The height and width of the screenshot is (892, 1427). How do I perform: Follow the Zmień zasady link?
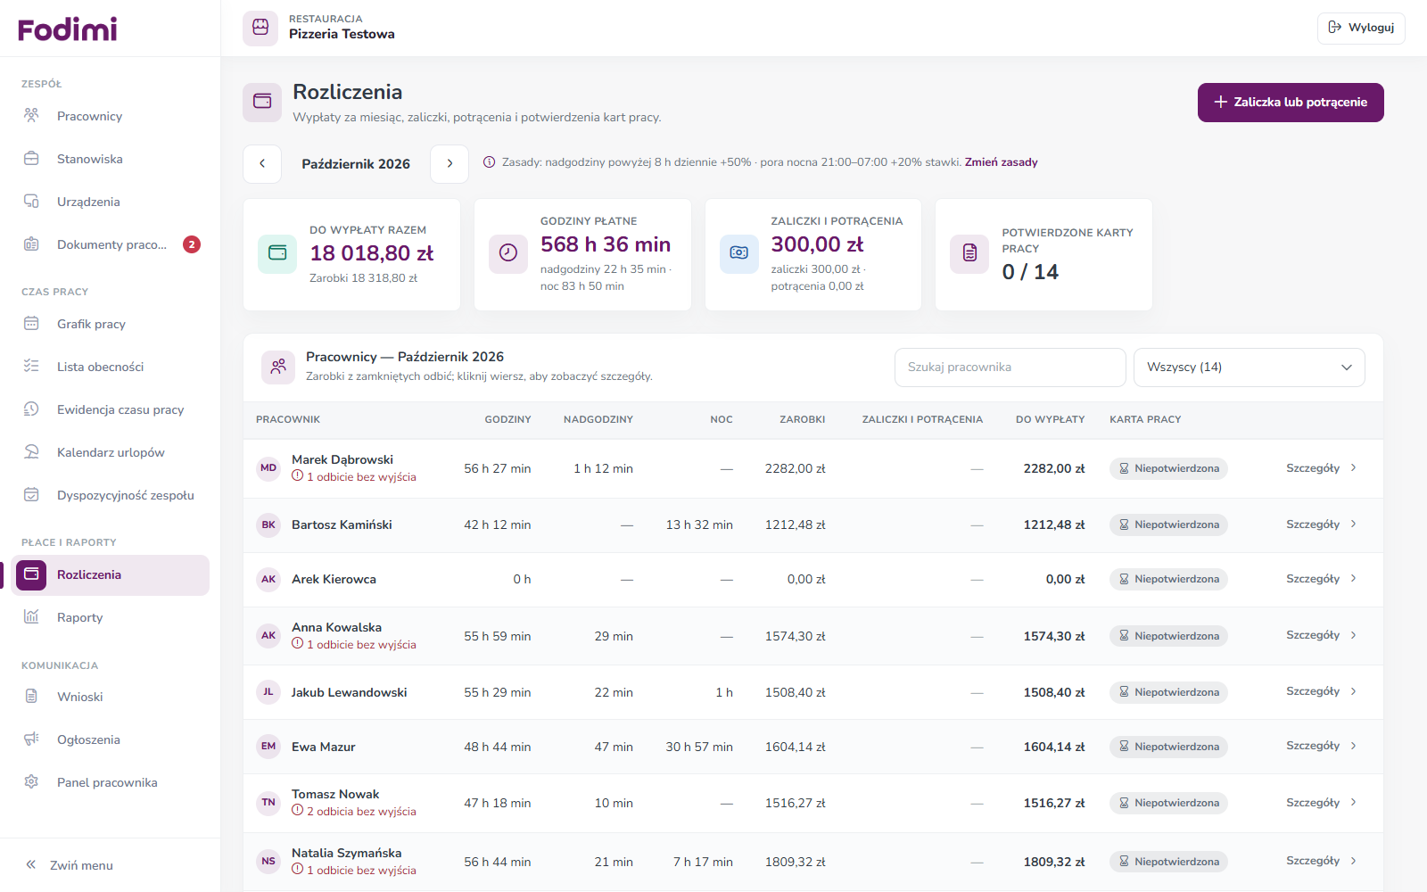1001,162
